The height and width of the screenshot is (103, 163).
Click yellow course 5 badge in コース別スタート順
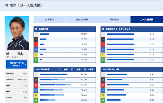pos(103,95)
